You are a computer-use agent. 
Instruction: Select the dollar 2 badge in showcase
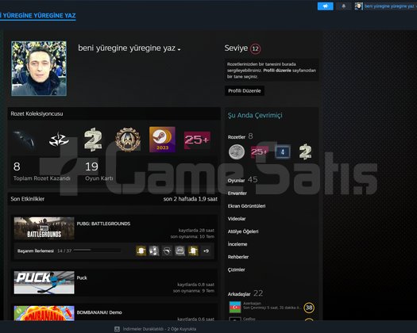(93, 140)
